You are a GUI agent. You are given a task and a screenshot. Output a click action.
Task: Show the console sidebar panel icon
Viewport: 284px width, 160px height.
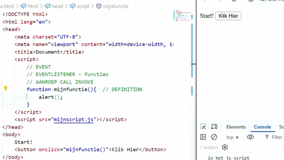pyautogui.click(x=203, y=137)
